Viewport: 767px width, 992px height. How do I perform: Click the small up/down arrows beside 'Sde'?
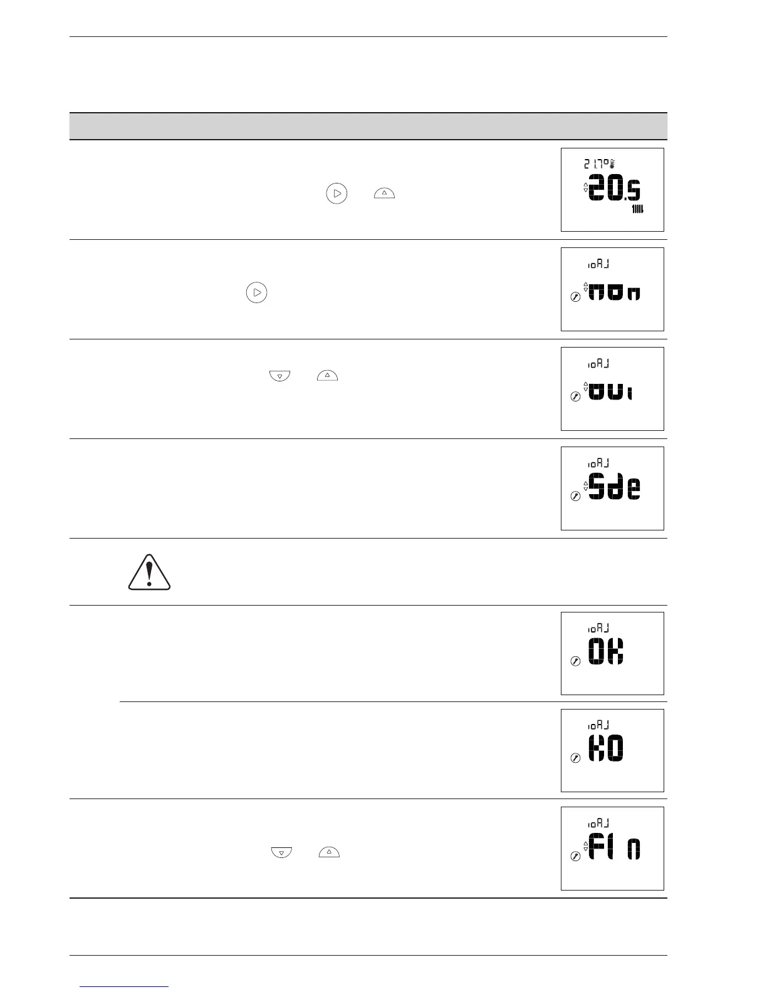(x=586, y=485)
